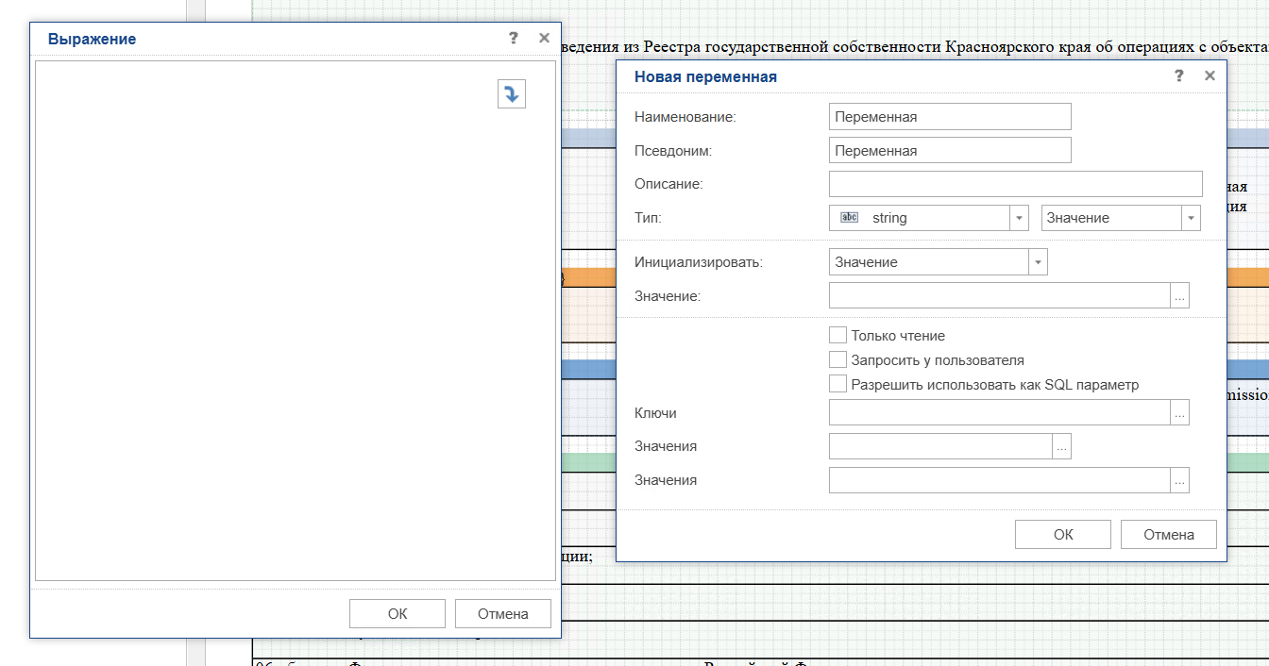Cancel the Новая переменная dialog
The height and width of the screenshot is (666, 1269).
1169,534
